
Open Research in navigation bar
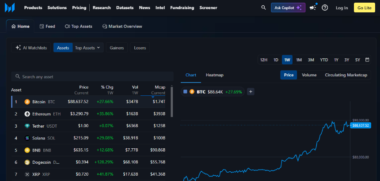[x=102, y=8]
